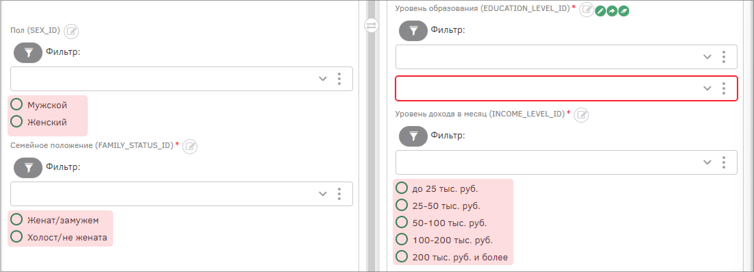Select the Женат/замужем radio option

[16, 219]
